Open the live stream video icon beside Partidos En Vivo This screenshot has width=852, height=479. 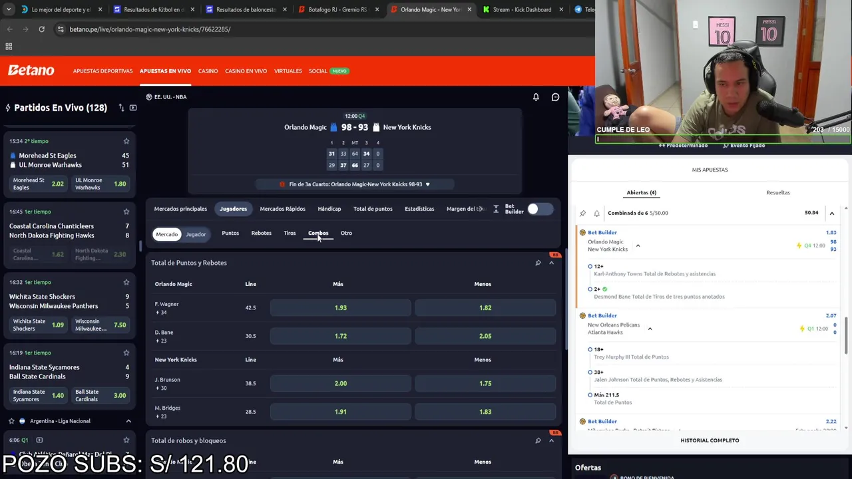point(133,108)
